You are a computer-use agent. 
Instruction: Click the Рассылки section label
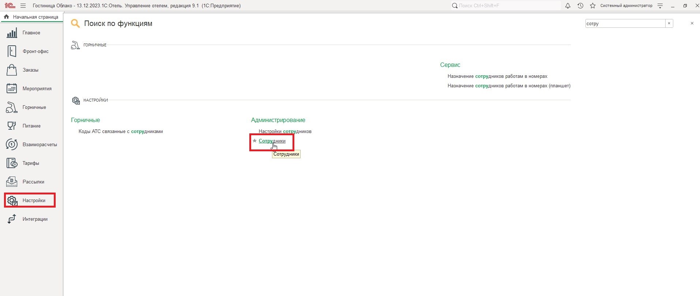tap(33, 182)
